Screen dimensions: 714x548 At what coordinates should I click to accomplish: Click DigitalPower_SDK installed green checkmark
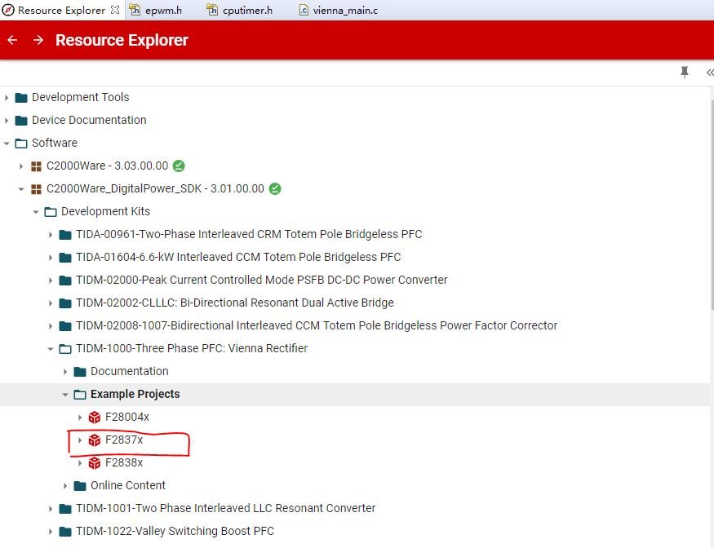tap(275, 188)
